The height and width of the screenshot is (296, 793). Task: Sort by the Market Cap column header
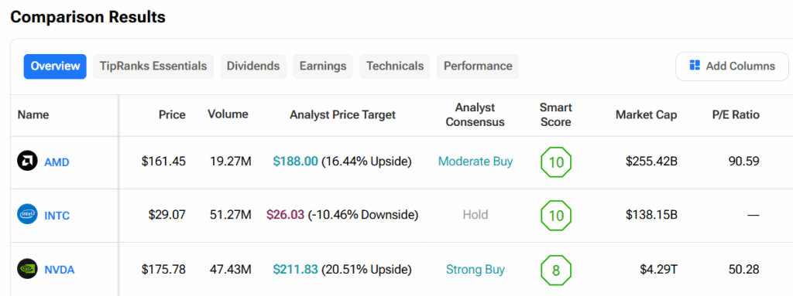point(647,114)
